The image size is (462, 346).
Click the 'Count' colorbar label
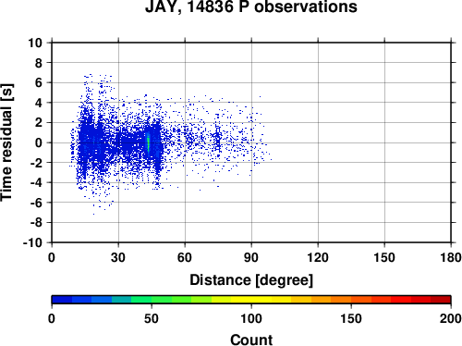click(x=251, y=340)
